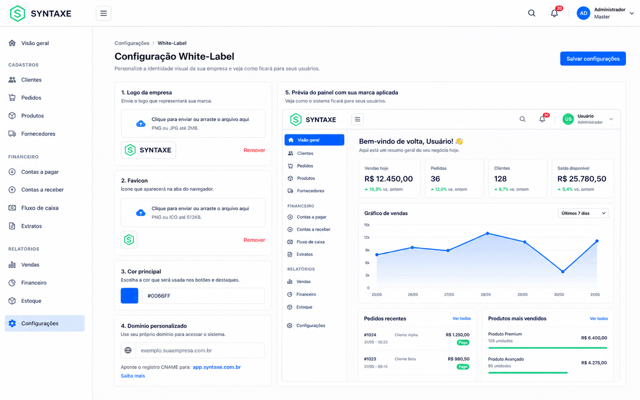Click the globe icon in domain field
This screenshot has width=640, height=400.
[x=128, y=350]
